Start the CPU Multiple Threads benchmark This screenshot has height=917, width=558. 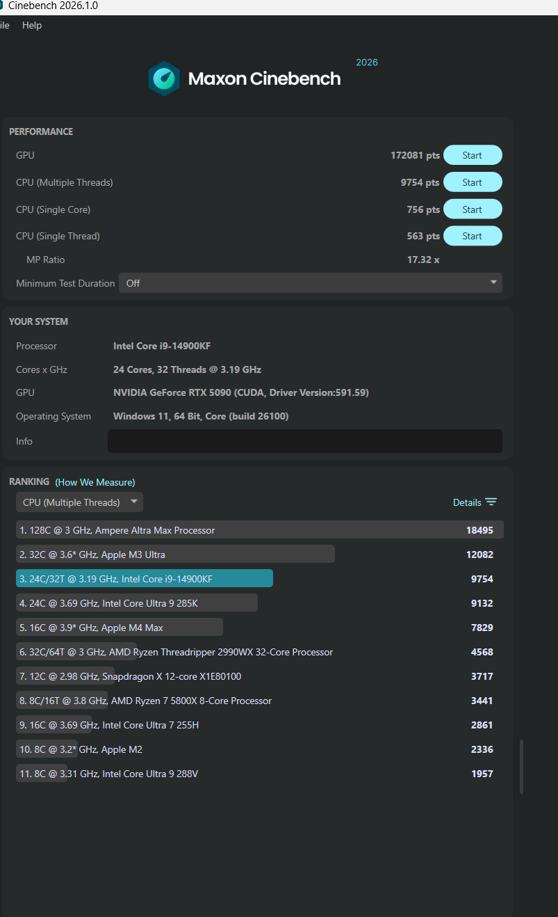pos(473,182)
